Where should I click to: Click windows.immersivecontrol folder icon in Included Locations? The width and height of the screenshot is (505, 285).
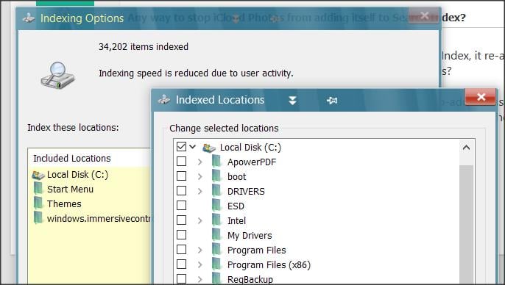point(38,218)
